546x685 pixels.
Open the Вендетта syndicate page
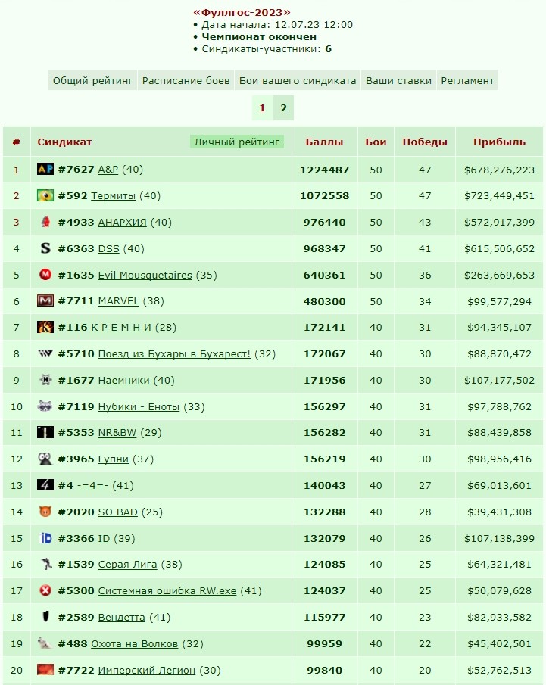(121, 618)
